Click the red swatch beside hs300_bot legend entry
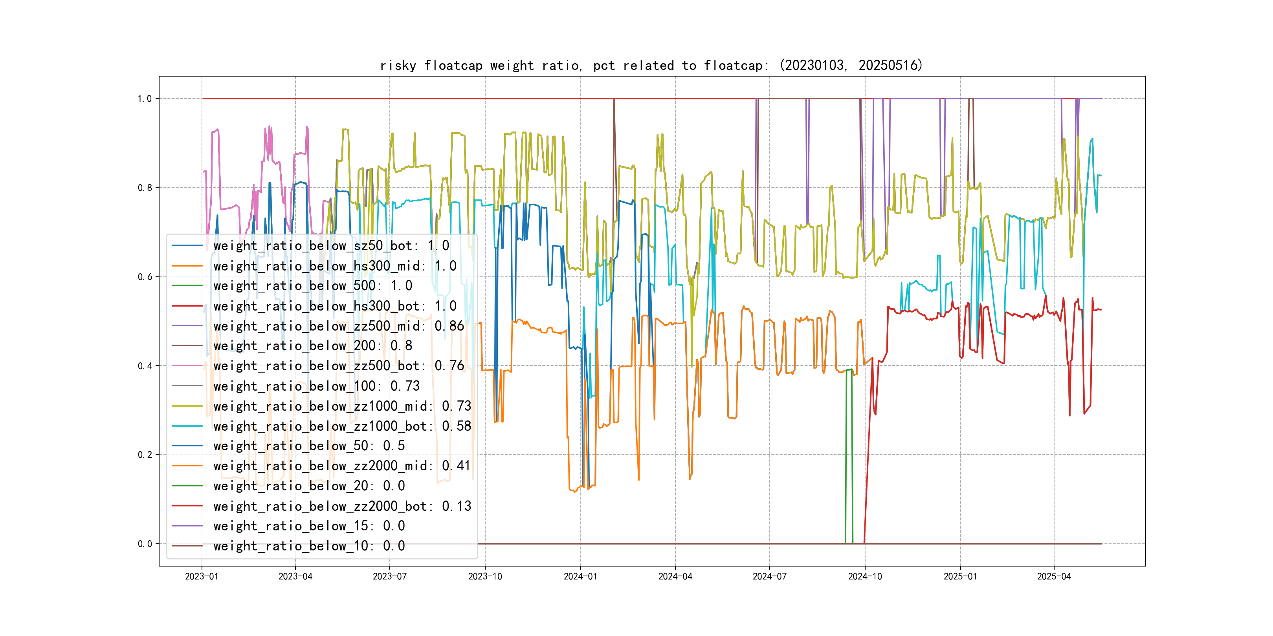Viewport: 1273px width, 636px height. pos(187,306)
